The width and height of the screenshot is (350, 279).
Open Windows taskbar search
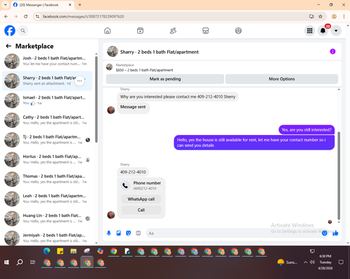tap(20, 262)
